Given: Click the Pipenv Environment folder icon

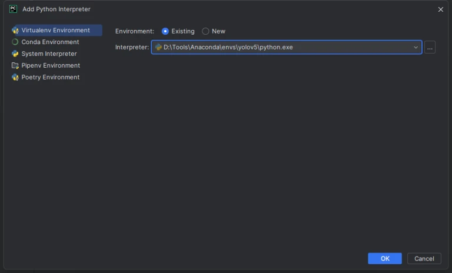Looking at the screenshot, I should [15, 66].
